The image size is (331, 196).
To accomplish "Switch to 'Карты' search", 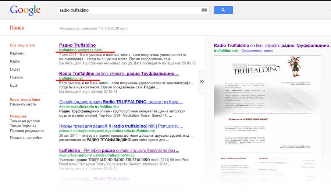I will tap(15, 61).
